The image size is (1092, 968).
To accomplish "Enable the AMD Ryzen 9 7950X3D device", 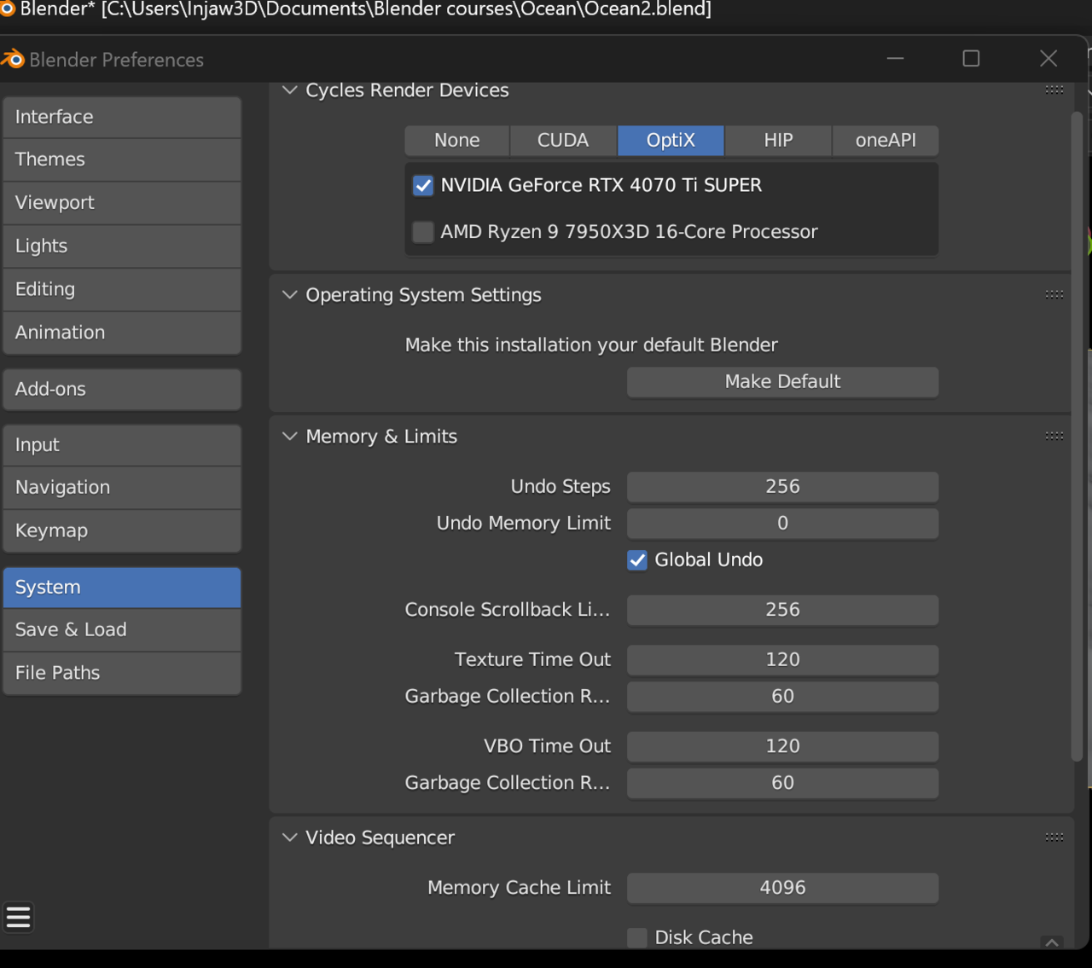I will coord(423,232).
